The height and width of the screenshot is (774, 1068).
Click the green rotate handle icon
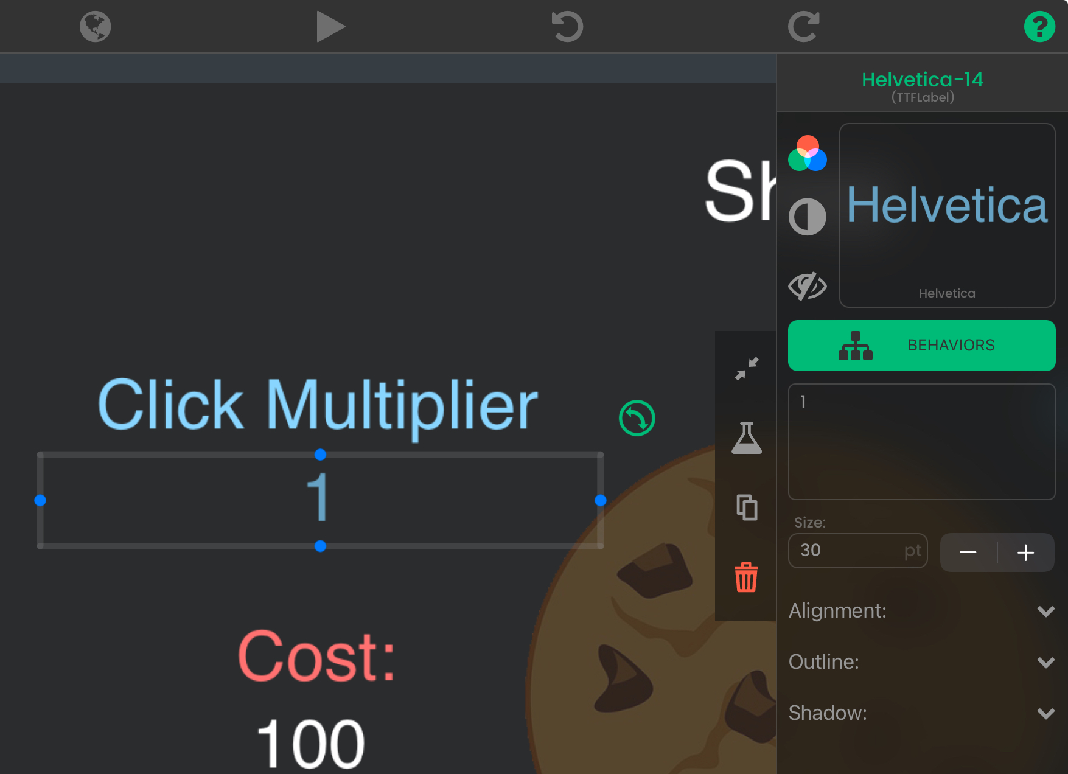637,418
